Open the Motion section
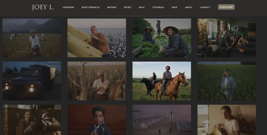 click(x=112, y=7)
